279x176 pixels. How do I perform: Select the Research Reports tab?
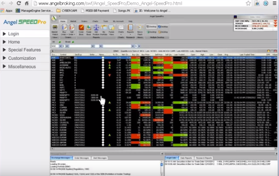204,158
